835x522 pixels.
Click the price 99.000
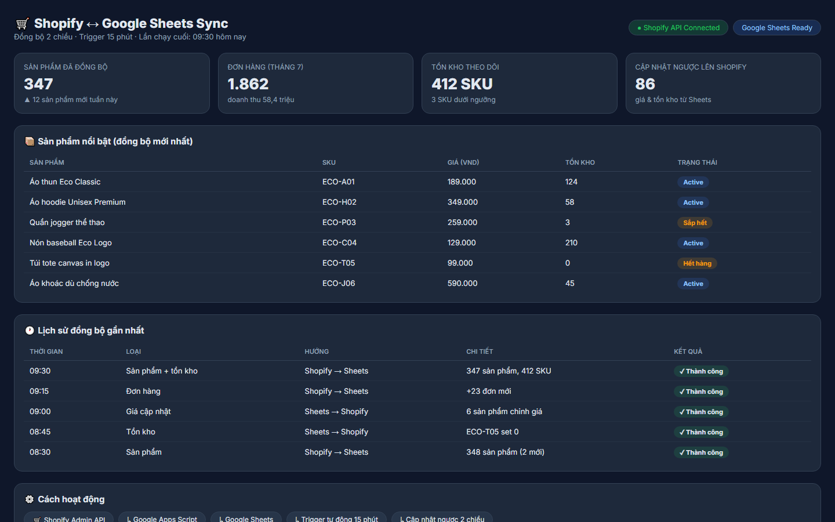click(460, 263)
